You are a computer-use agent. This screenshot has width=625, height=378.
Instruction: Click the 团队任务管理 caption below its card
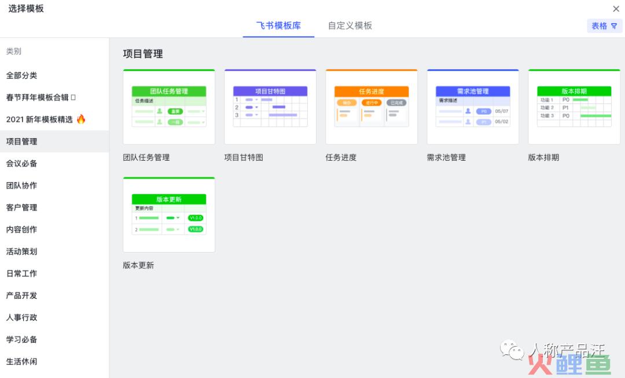tap(146, 158)
